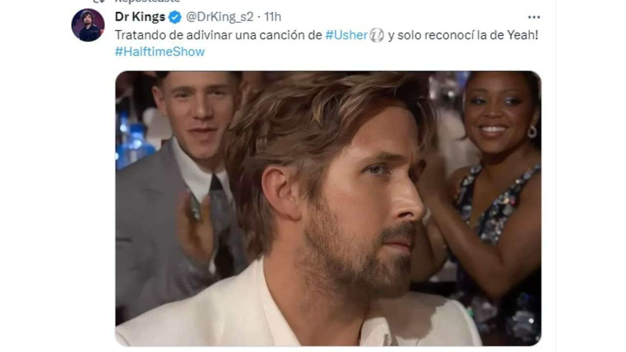Click the blue verified badge beside Dr Kings
Viewport: 626px width, 352px height.
pyautogui.click(x=175, y=17)
